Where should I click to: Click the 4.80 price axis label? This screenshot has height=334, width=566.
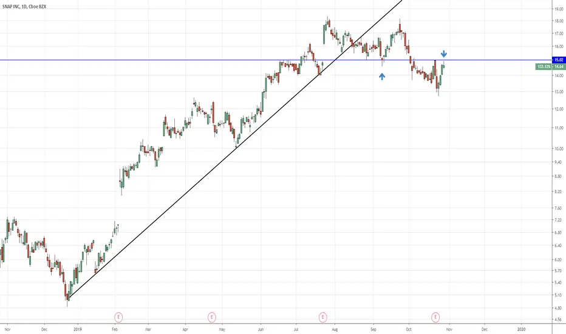click(x=559, y=308)
